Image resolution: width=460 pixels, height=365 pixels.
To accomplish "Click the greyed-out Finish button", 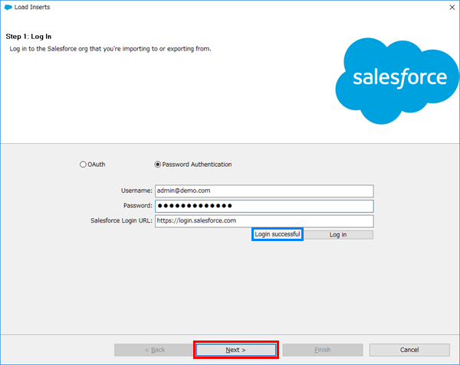I will point(323,350).
